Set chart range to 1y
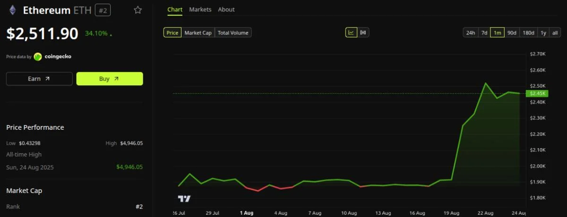This screenshot has height=217, width=567. 543,33
